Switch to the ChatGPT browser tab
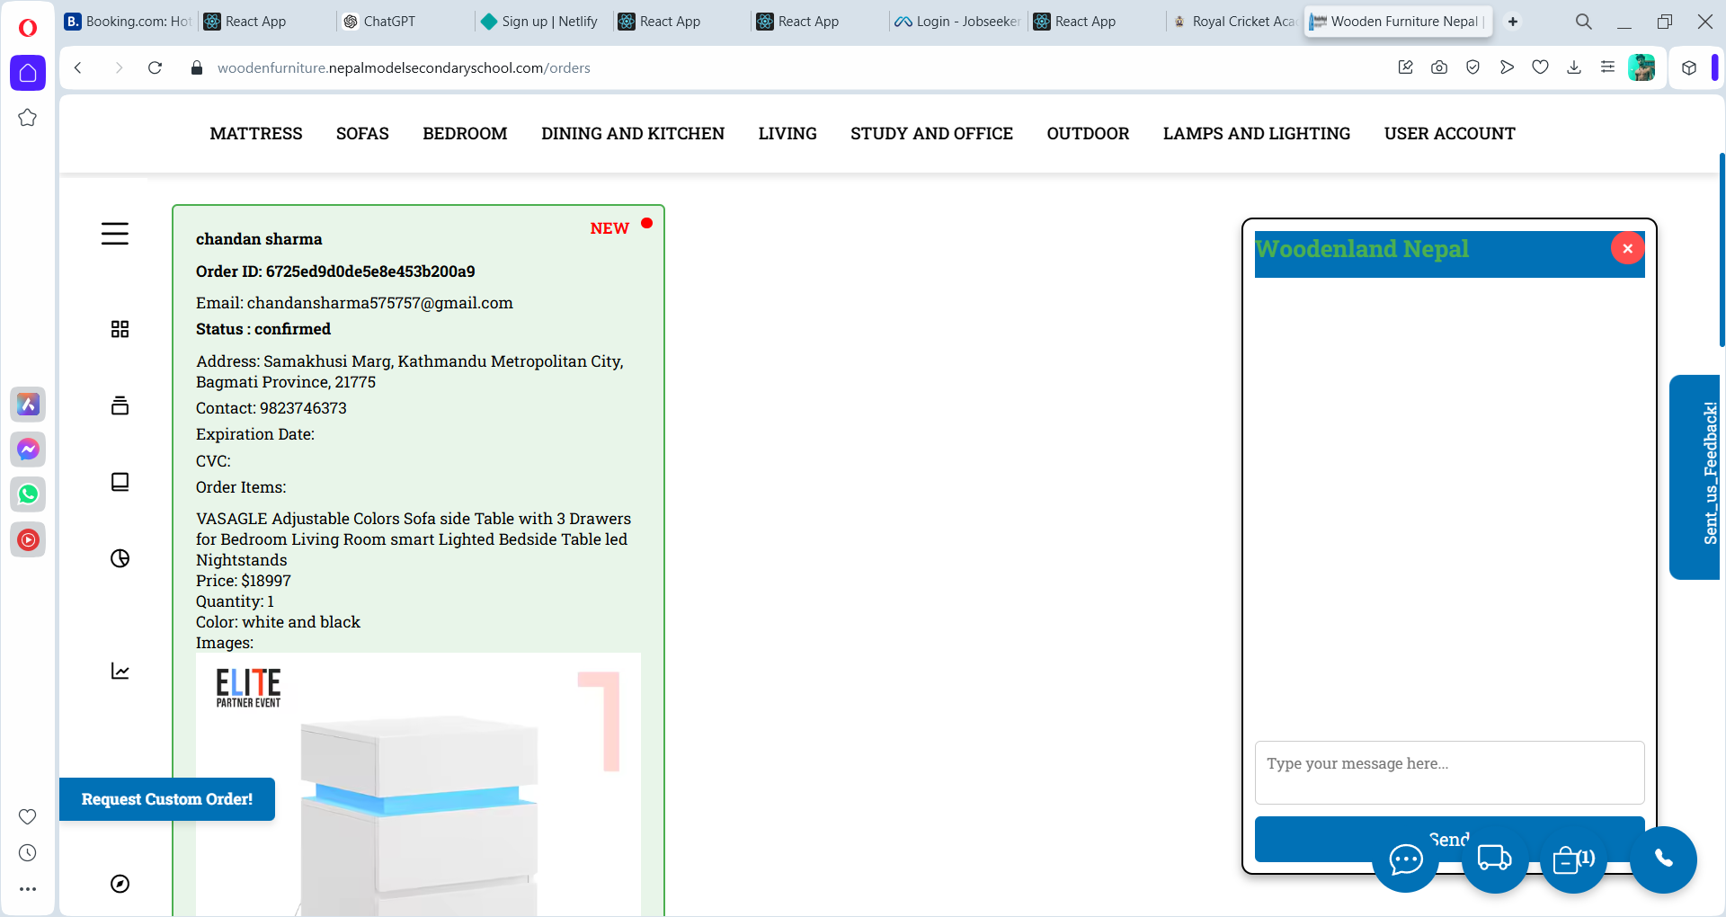This screenshot has width=1726, height=917. click(388, 22)
